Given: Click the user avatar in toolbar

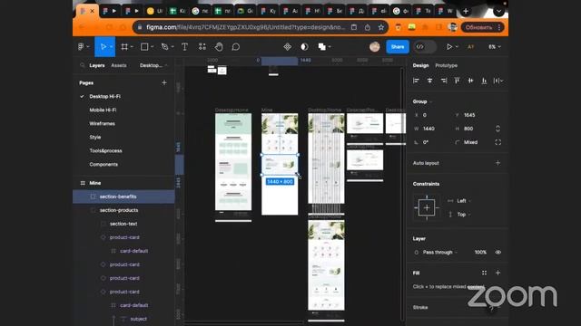Looking at the screenshot, I should (375, 47).
